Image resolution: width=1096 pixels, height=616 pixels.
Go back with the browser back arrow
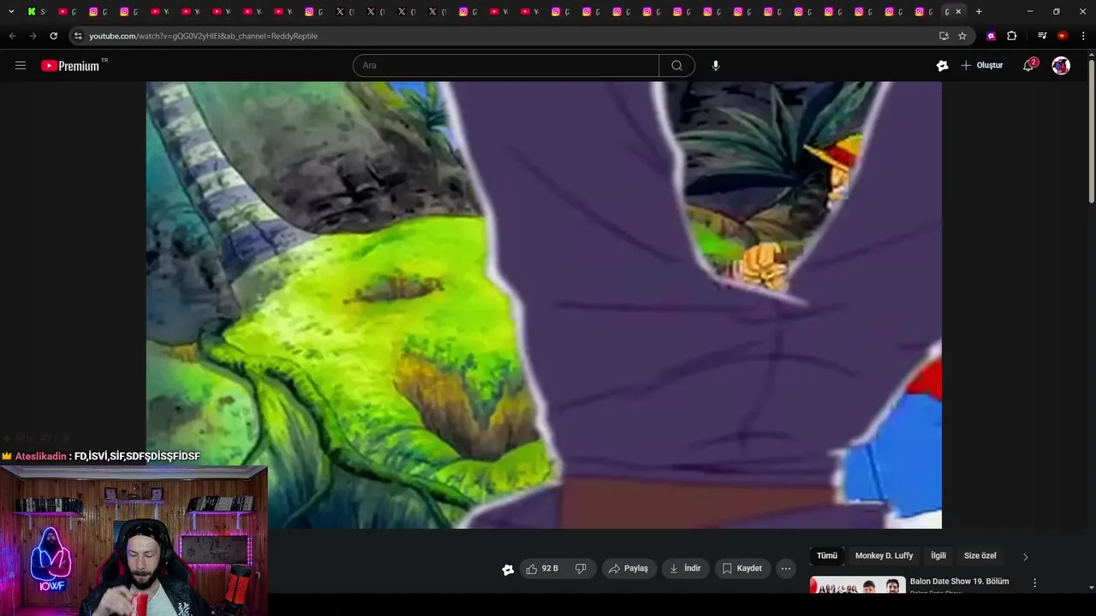pos(12,36)
